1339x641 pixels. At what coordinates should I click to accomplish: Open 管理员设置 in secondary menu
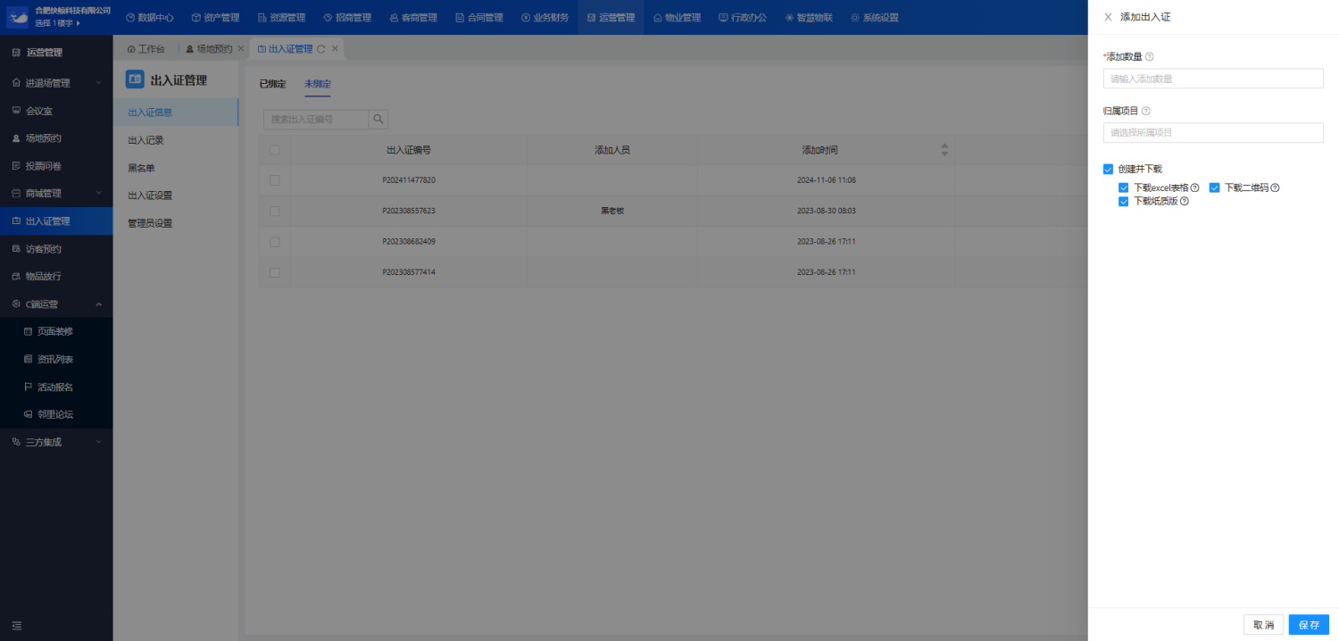click(150, 223)
